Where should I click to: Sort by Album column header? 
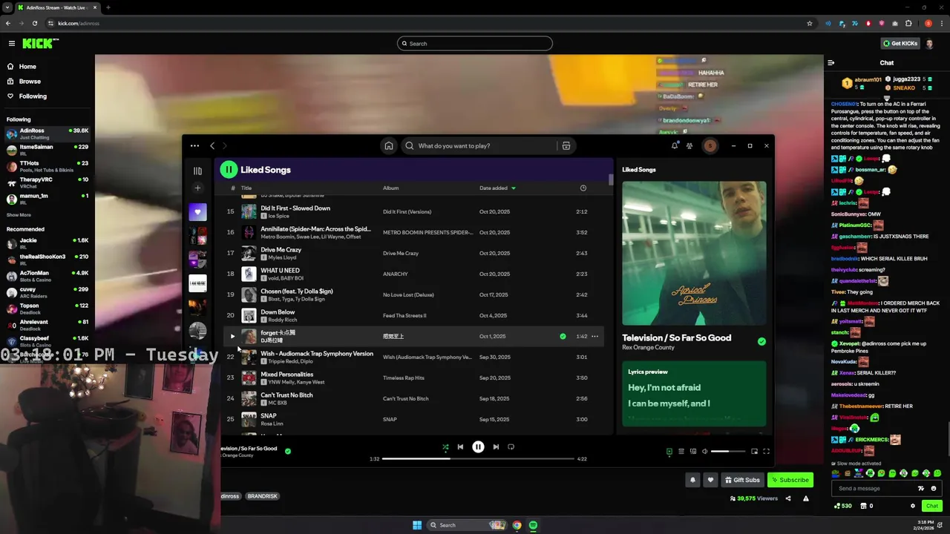click(x=390, y=188)
